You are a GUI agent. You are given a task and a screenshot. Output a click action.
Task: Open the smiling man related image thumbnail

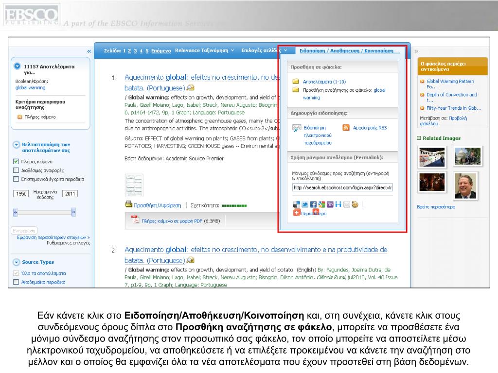tap(465, 186)
